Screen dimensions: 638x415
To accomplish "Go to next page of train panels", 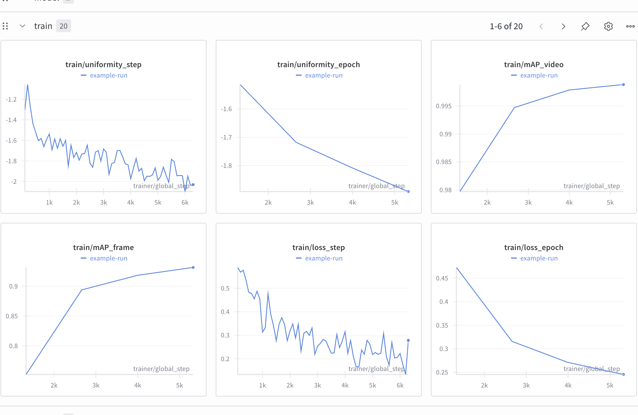I will [563, 26].
